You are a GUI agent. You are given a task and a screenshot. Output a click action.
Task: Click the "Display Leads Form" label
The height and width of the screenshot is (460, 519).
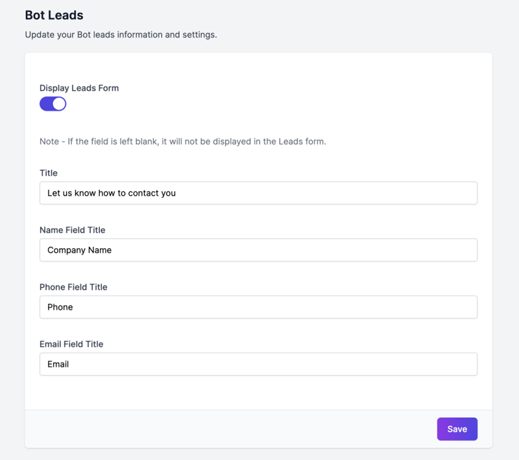pyautogui.click(x=79, y=88)
